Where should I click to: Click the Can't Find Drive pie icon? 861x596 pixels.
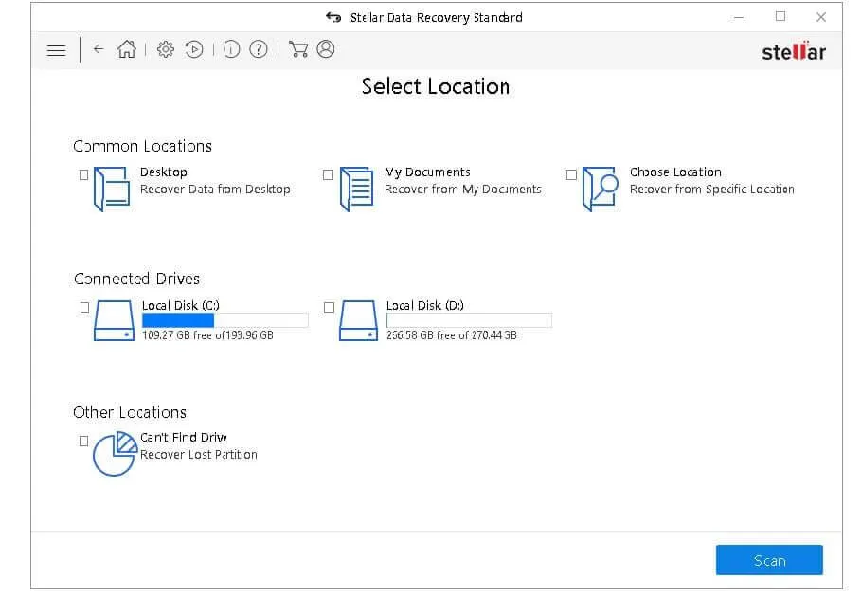point(114,453)
